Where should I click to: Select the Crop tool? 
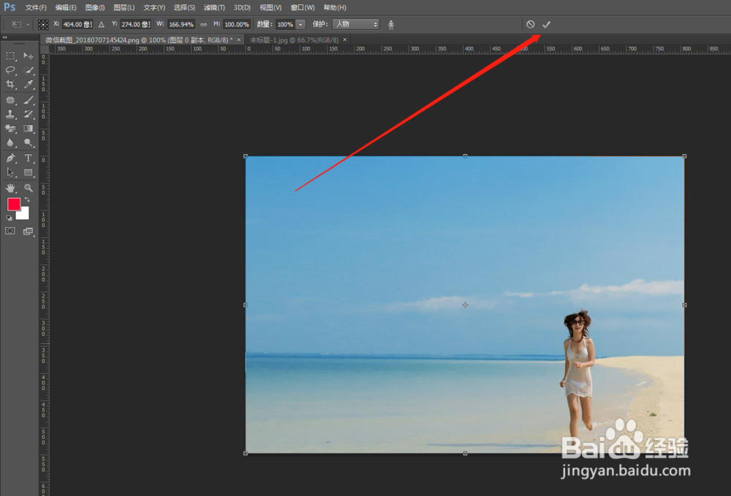(x=10, y=84)
